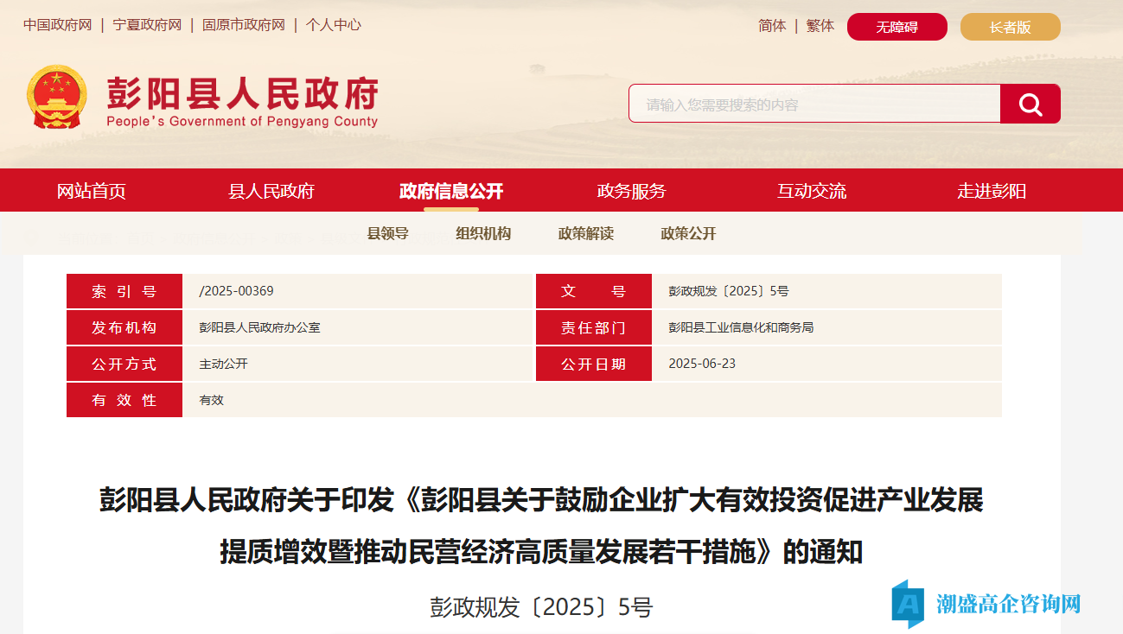Viewport: 1123px width, 634px height.
Task: Click 彭阳县工业信息化和商务局 department value
Action: [x=741, y=327]
